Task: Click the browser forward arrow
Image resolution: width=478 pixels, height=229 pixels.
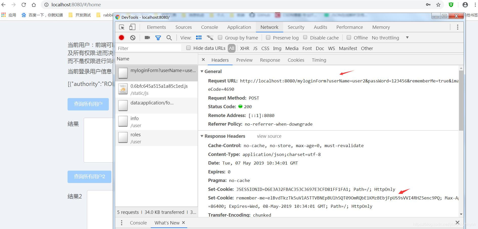Action: tap(14, 5)
